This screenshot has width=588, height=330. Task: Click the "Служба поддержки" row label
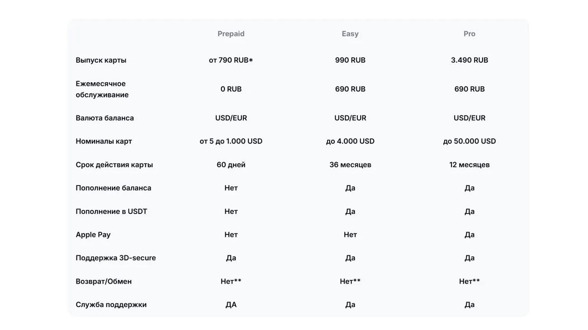pos(111,305)
